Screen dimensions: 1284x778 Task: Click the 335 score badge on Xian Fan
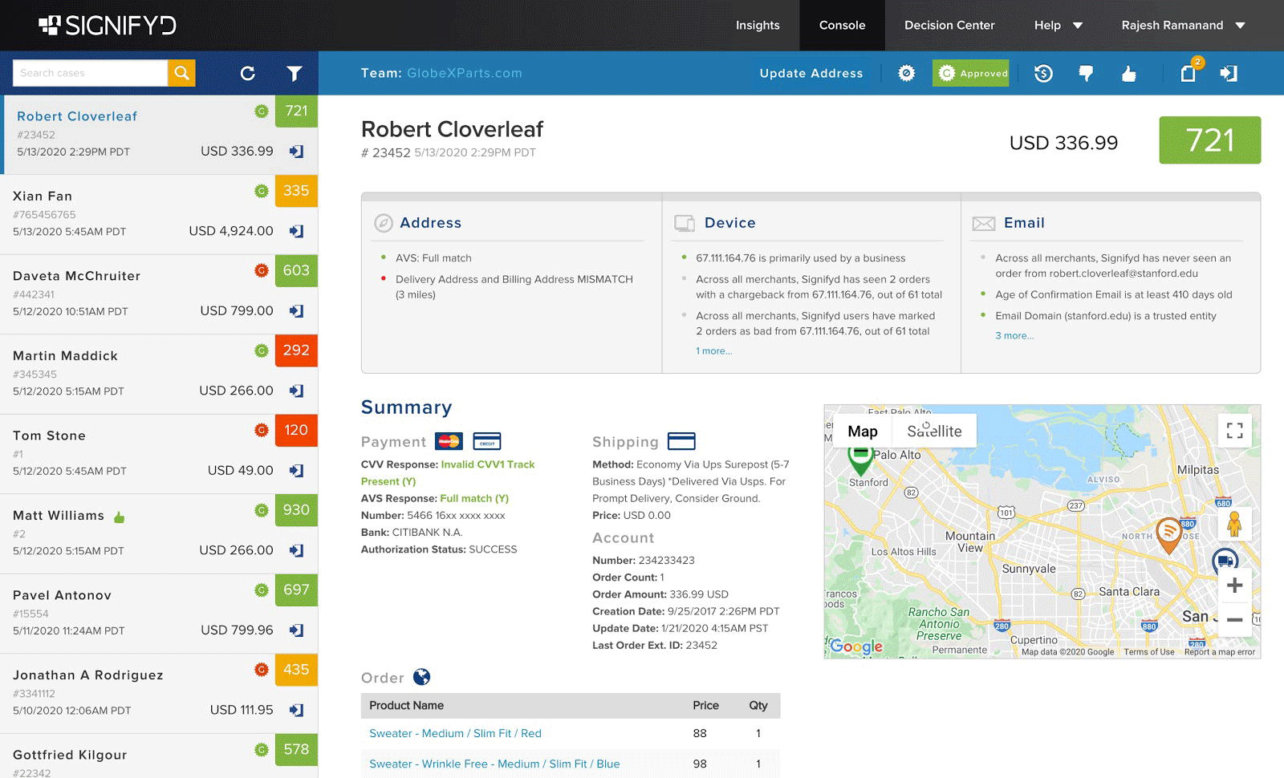point(296,191)
